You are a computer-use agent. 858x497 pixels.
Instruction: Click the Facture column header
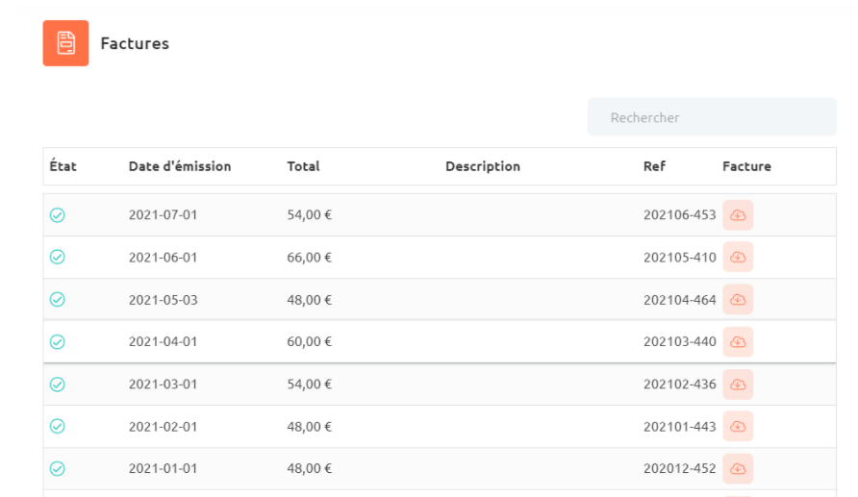[x=746, y=166]
